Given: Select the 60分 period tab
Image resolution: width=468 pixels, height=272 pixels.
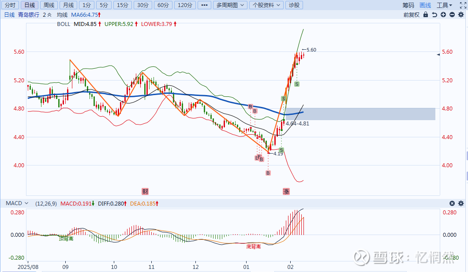Looking at the screenshot, I should point(163,5).
